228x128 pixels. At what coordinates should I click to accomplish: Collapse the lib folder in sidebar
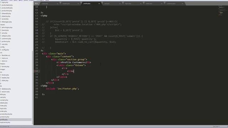point(1,86)
